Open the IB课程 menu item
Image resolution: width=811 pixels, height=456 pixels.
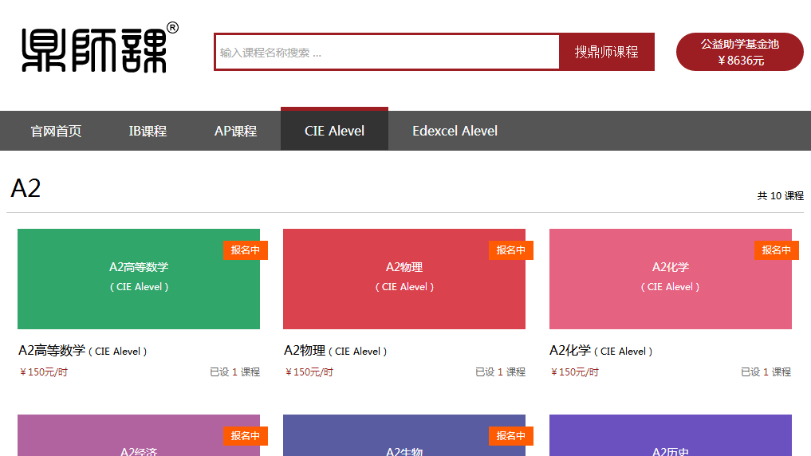[148, 131]
